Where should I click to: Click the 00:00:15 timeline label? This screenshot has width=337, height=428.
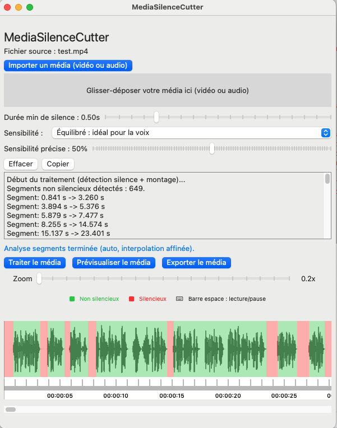point(172,396)
